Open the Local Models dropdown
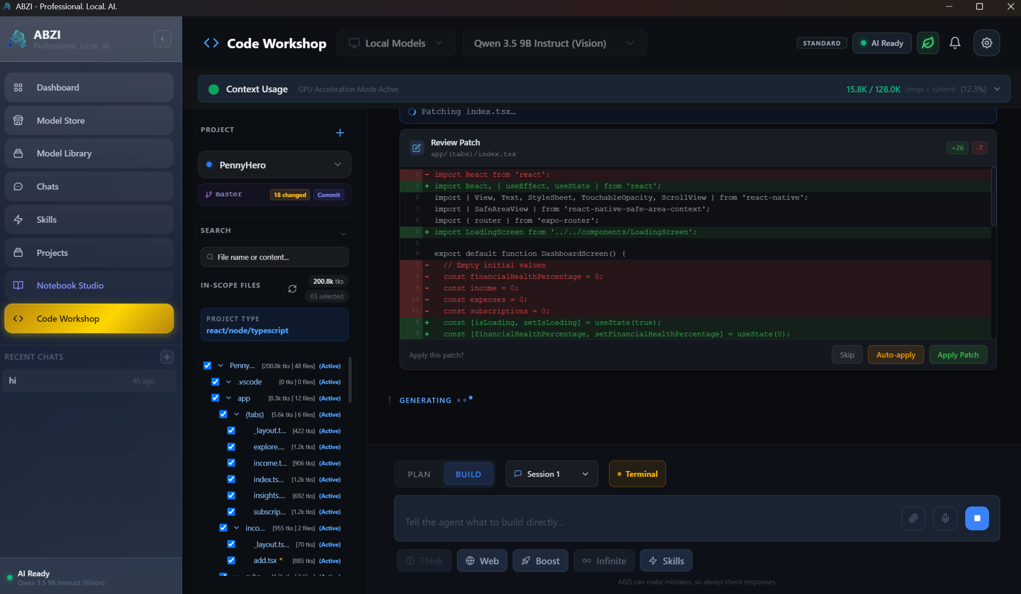Viewport: 1021px width, 594px height. pos(396,43)
